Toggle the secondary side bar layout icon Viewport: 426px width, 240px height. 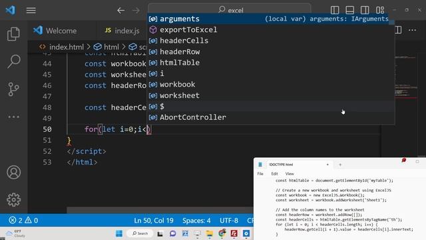point(365,10)
